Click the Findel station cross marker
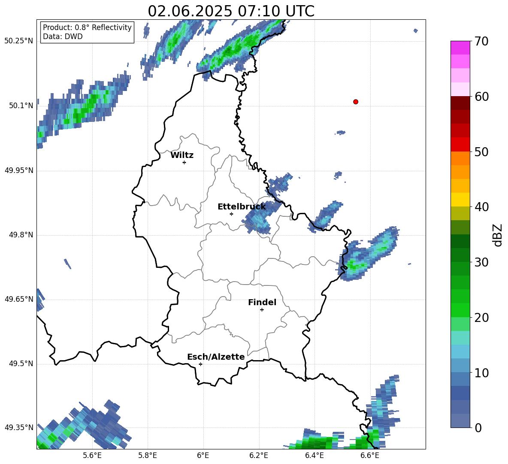 point(262,310)
